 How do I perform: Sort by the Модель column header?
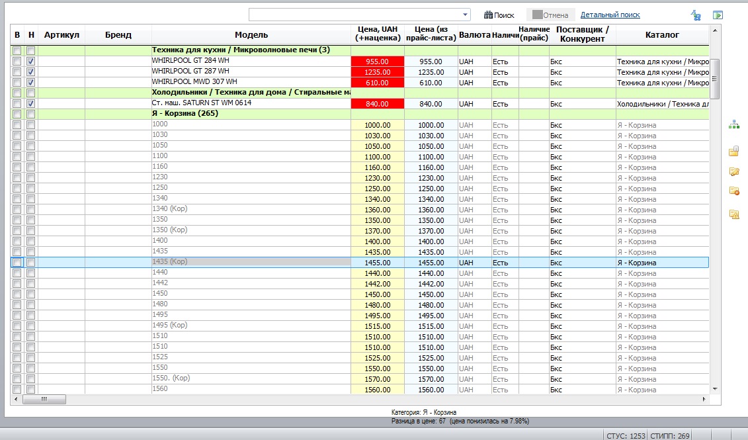251,35
